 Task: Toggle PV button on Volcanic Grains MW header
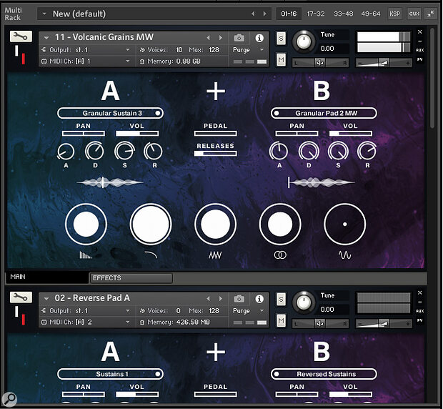420,59
